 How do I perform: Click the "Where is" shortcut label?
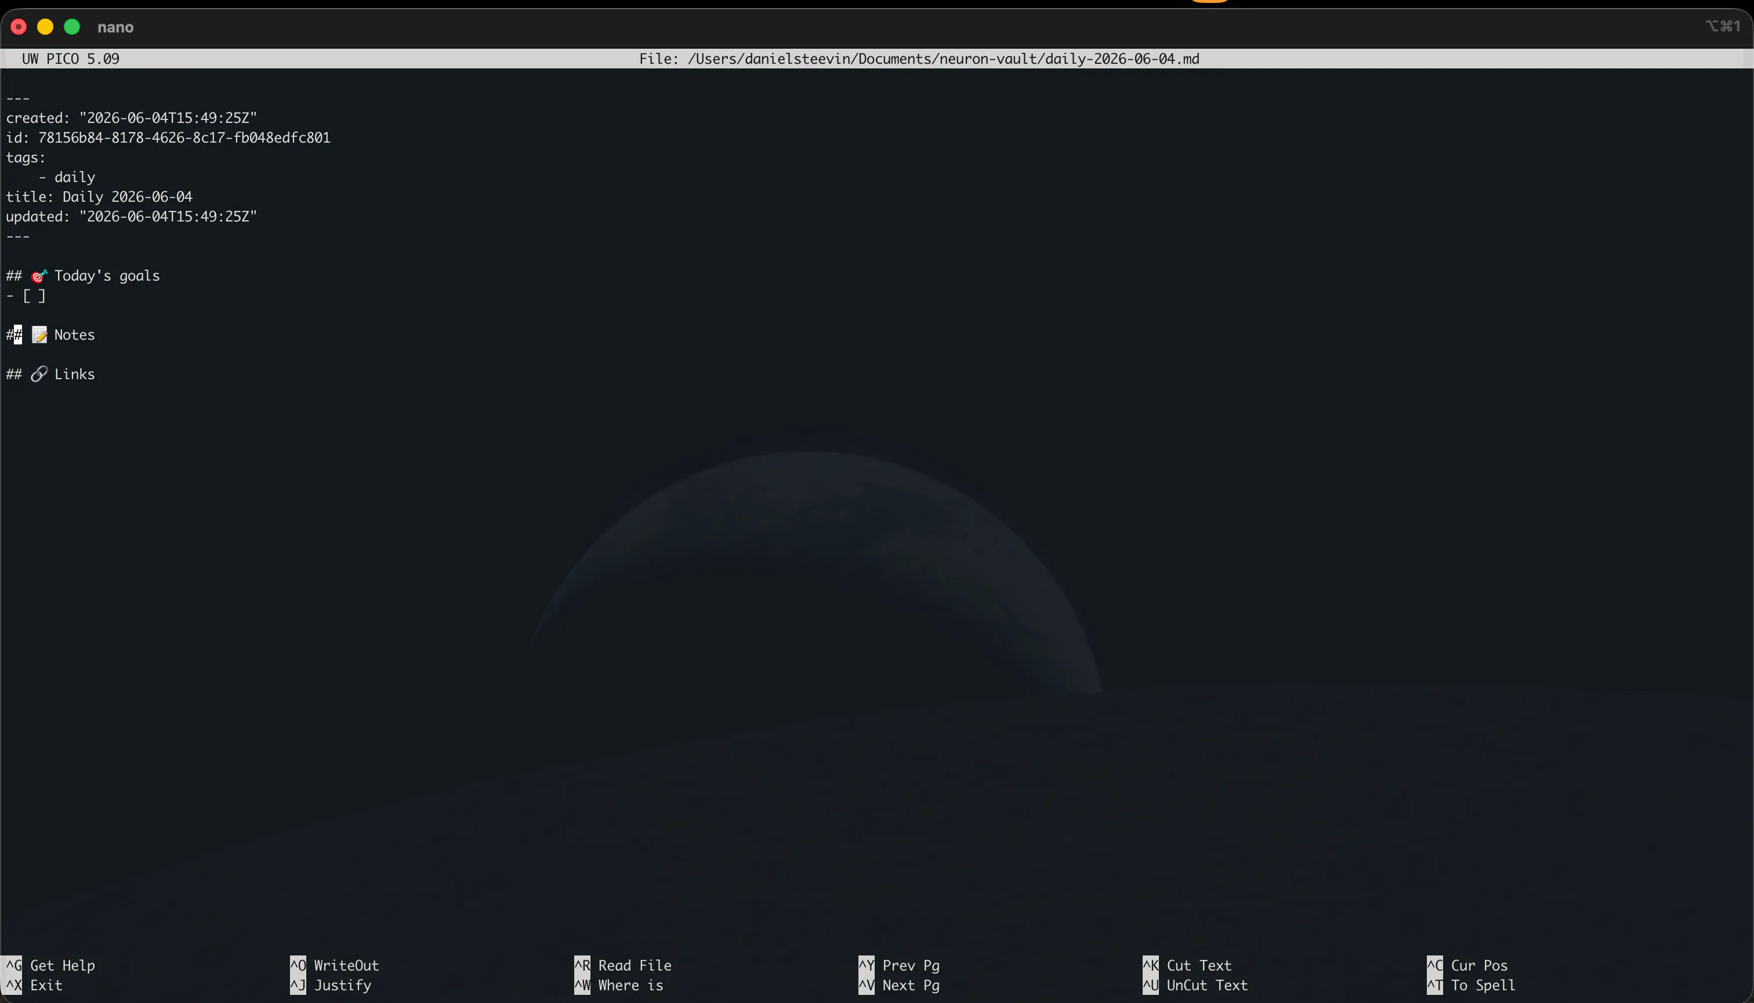click(630, 986)
